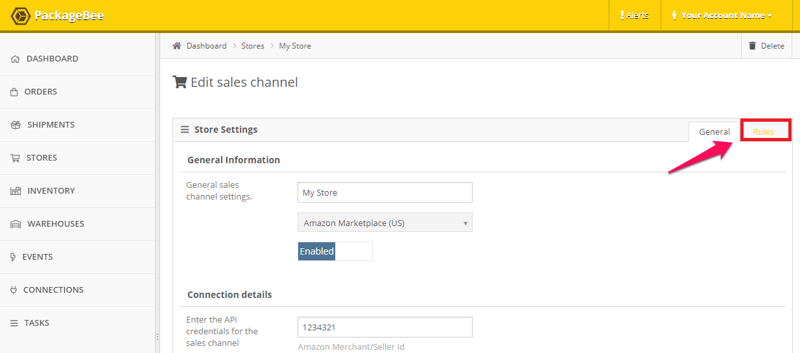Switch to the Rules tab
800x353 pixels.
764,131
